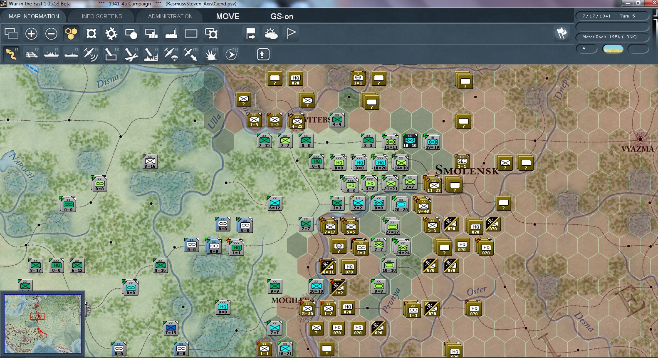This screenshot has width=658, height=358.
Task: Toggle the yellow hex grid display
Action: click(71, 34)
